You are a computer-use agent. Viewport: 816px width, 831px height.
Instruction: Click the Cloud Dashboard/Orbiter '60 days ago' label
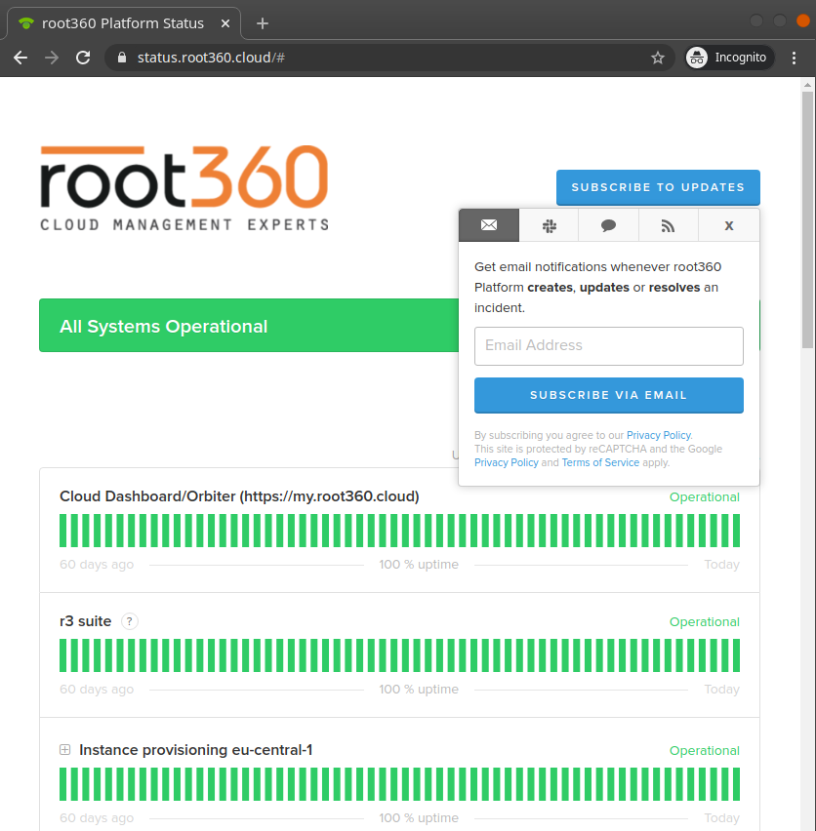coord(97,565)
